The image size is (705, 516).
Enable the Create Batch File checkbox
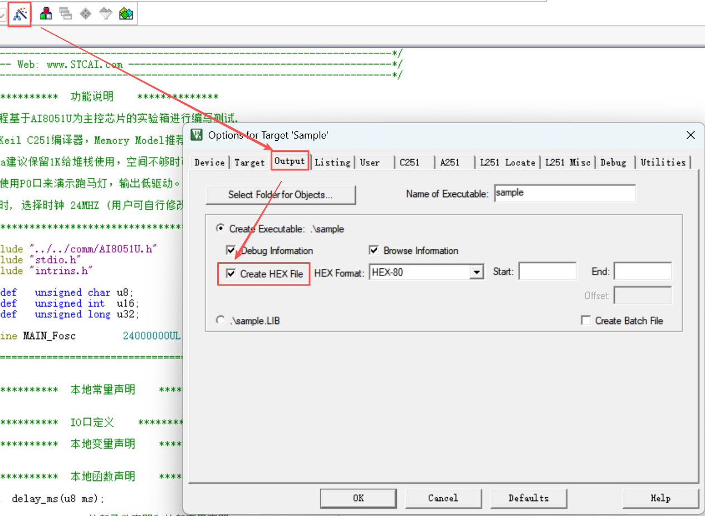[586, 321]
